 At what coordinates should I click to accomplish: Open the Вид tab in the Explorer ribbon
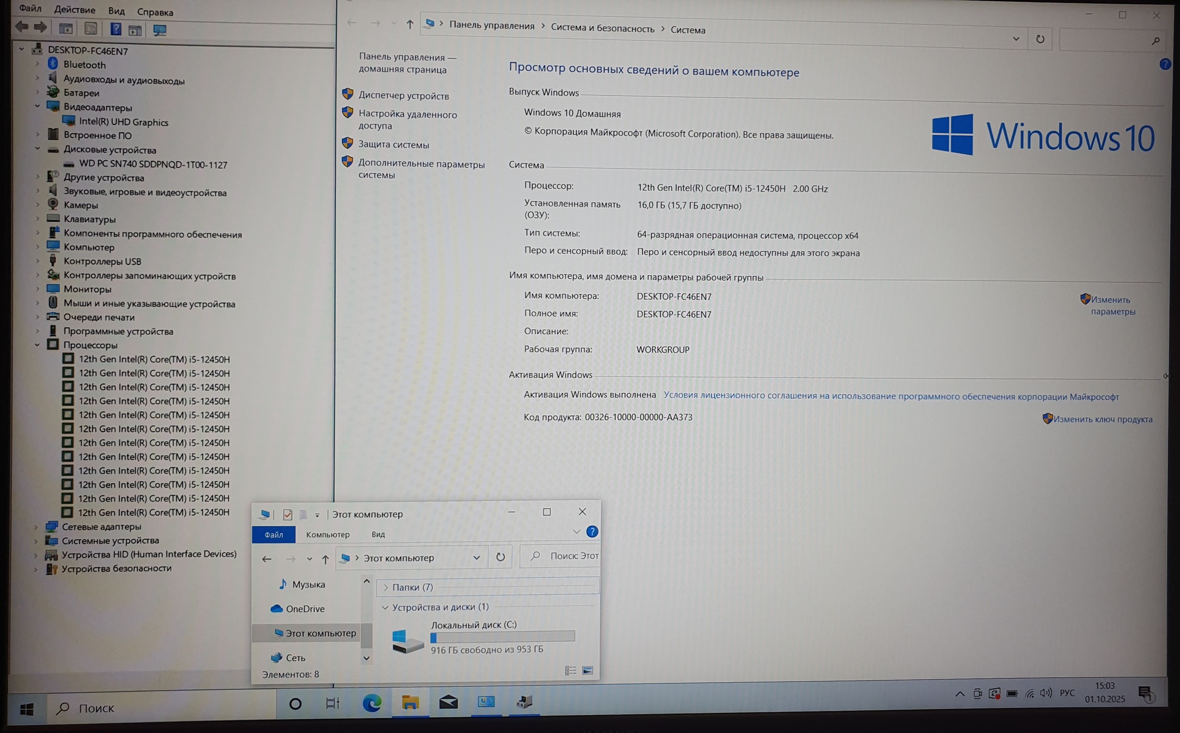coord(378,535)
